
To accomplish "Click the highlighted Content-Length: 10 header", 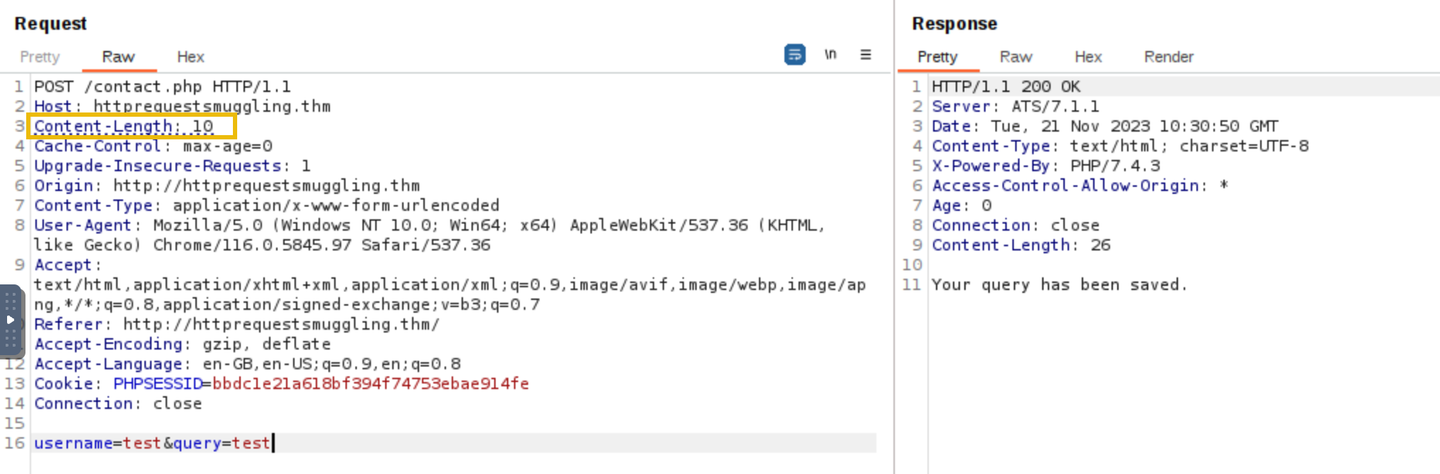I will [x=124, y=127].
